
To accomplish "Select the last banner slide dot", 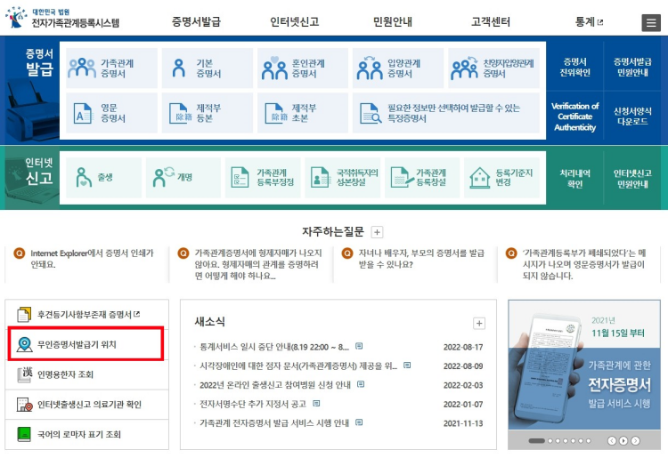I will pyautogui.click(x=589, y=441).
